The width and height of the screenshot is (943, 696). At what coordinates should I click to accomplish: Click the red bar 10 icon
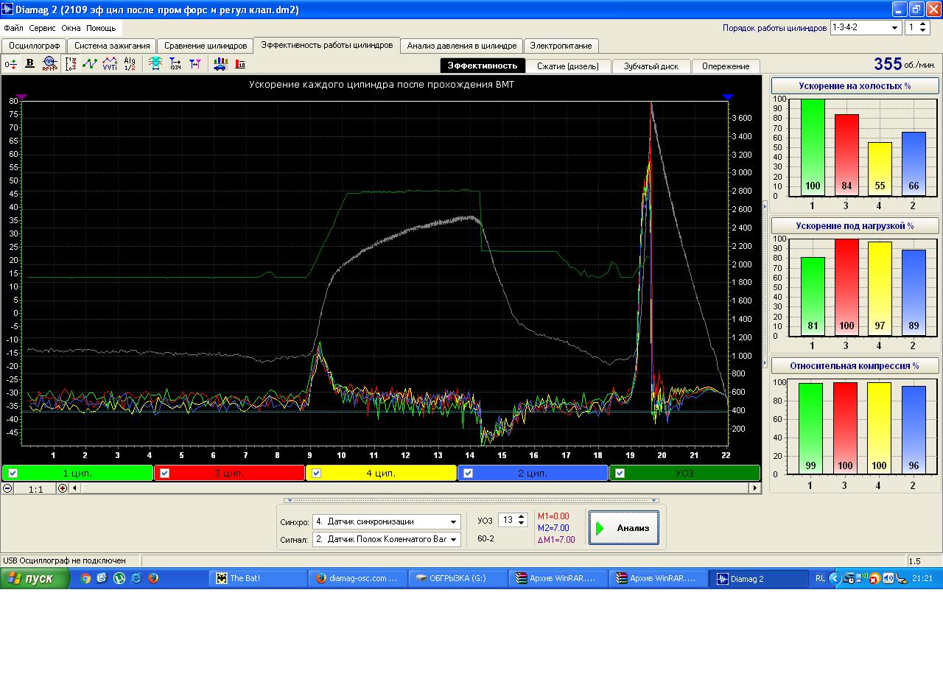click(240, 64)
